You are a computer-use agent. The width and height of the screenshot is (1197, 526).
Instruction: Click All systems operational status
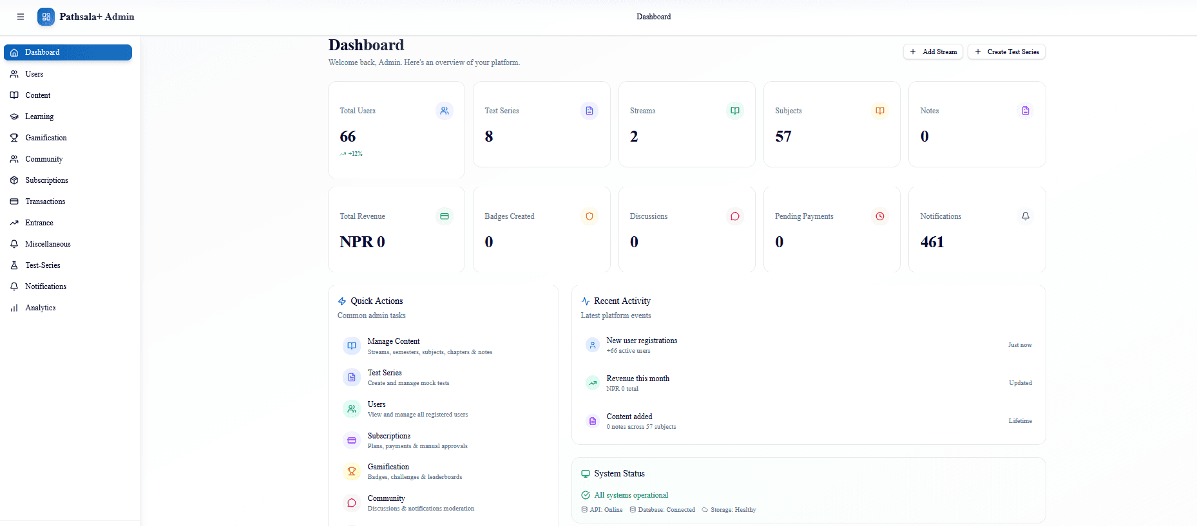(x=625, y=495)
